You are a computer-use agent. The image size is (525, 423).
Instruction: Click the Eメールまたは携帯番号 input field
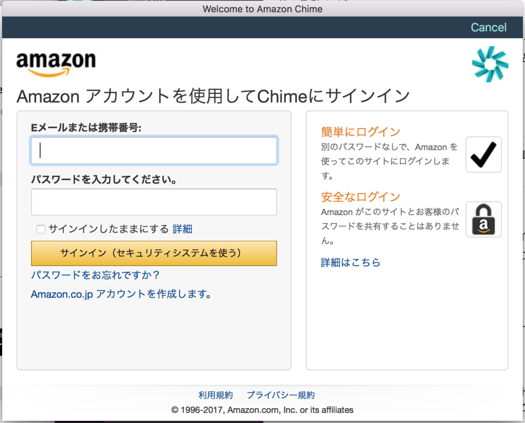point(154,150)
